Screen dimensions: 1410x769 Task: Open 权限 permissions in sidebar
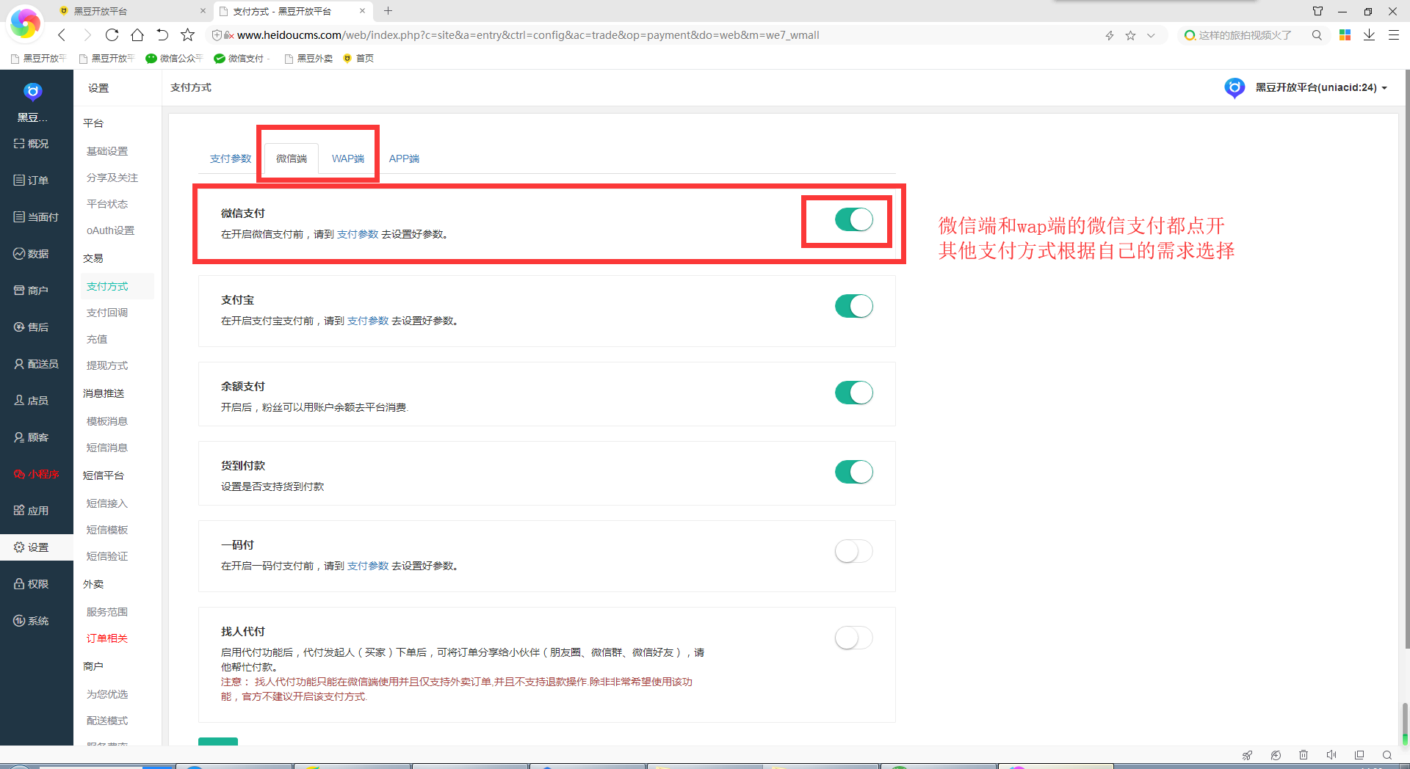(32, 584)
